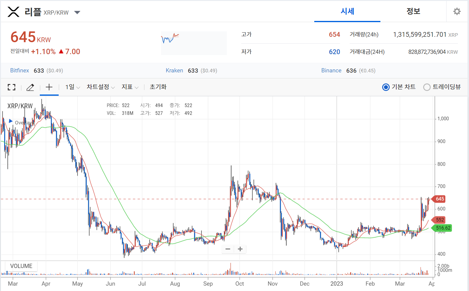Open the 지표 indicators dropdown
This screenshot has height=291, width=469.
(x=130, y=87)
